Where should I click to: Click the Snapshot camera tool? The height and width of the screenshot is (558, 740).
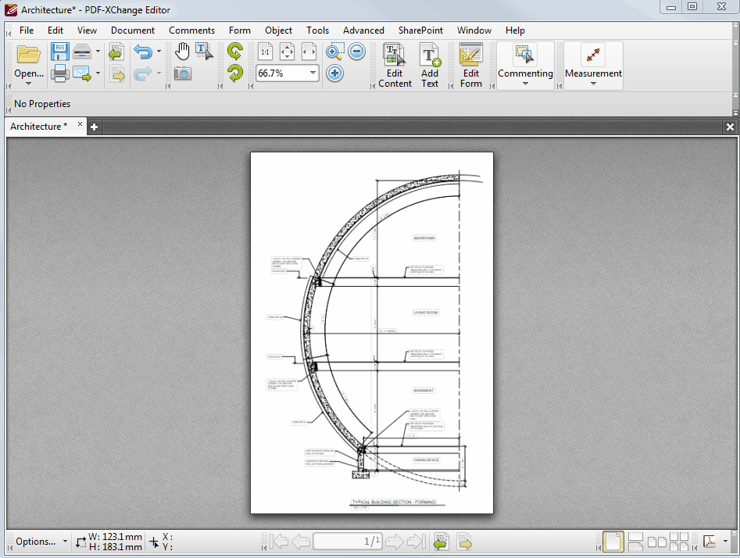[x=182, y=73]
